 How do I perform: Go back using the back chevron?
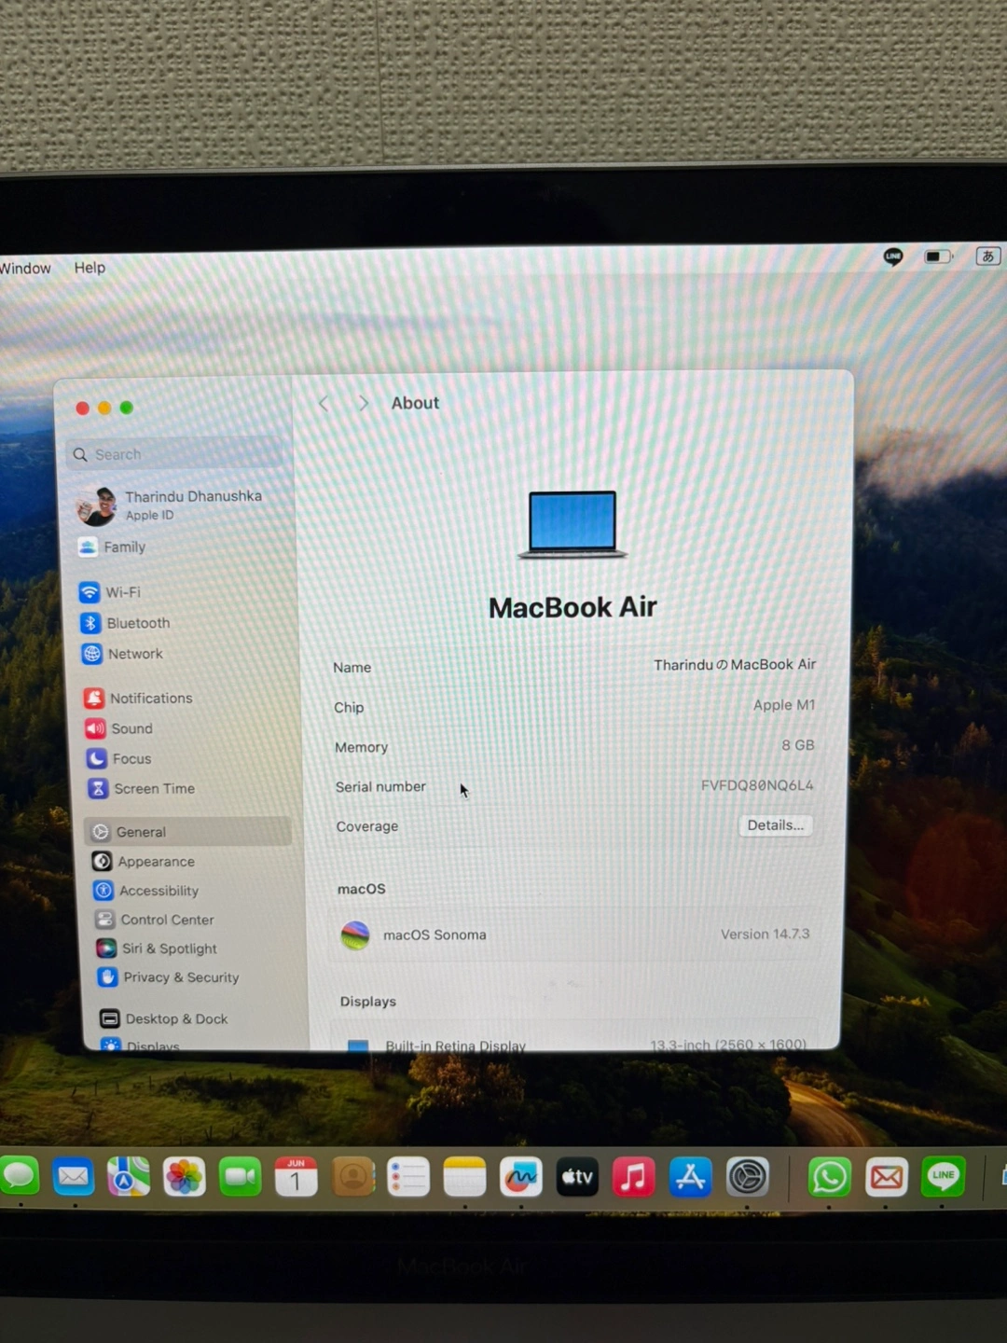[324, 403]
